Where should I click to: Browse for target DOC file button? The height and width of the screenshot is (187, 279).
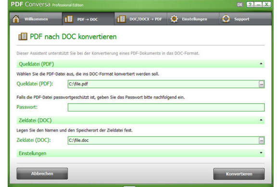[261, 140]
